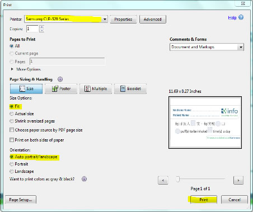253x212 pixels.
Task: Close the Print dialog window
Action: click(x=243, y=3)
